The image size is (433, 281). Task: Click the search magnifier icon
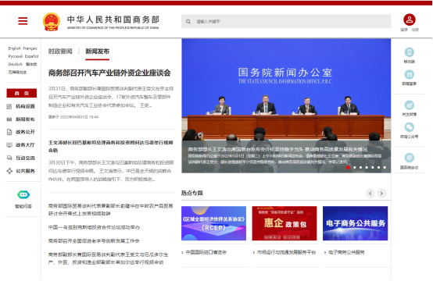coord(188,21)
